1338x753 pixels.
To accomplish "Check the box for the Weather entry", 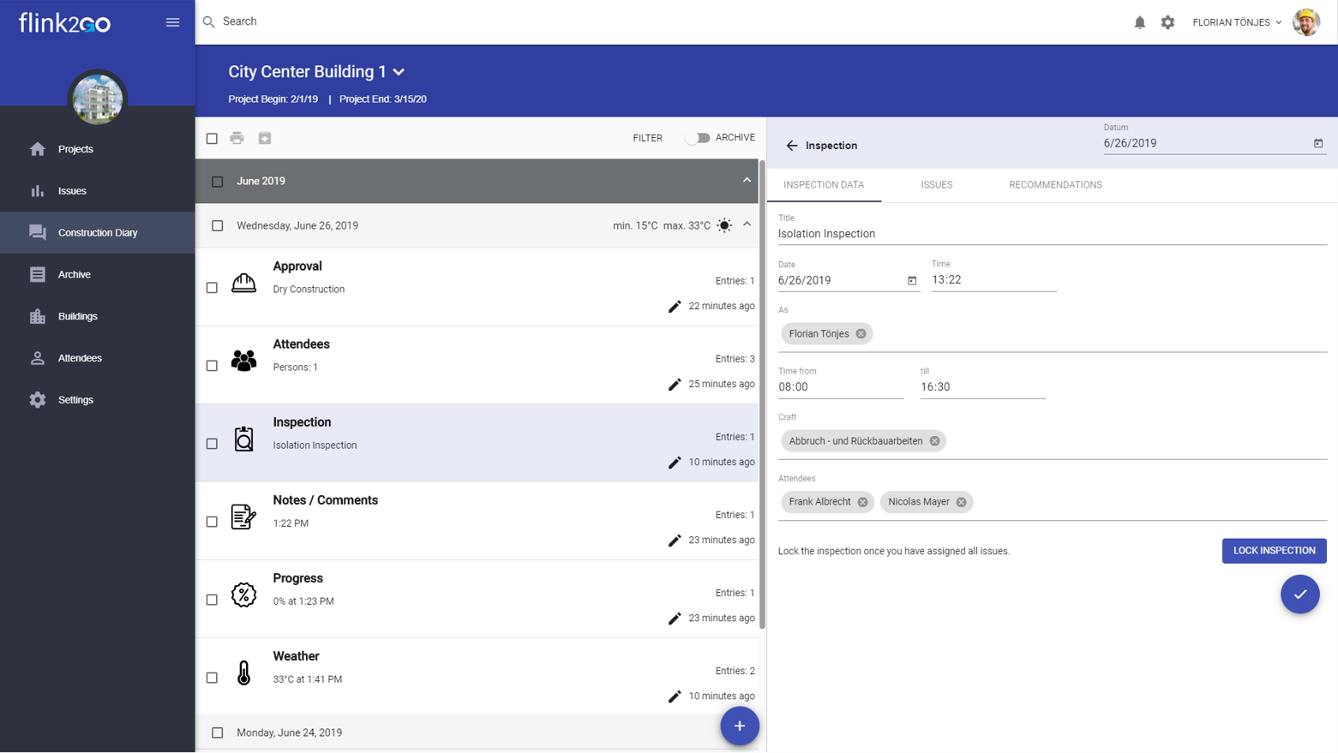I will click(x=212, y=678).
